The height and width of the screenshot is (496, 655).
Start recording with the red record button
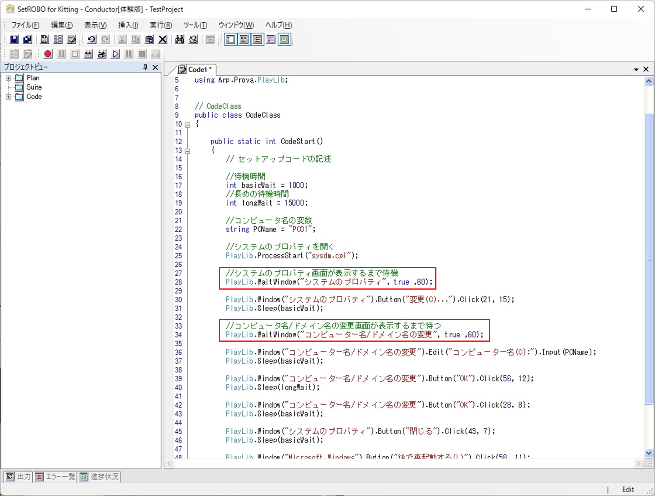coord(48,54)
